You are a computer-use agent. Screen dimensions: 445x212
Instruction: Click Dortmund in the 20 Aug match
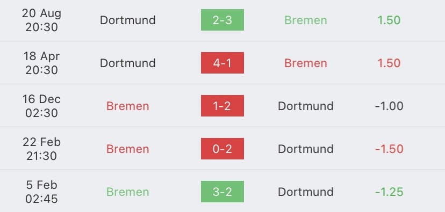pos(128,20)
